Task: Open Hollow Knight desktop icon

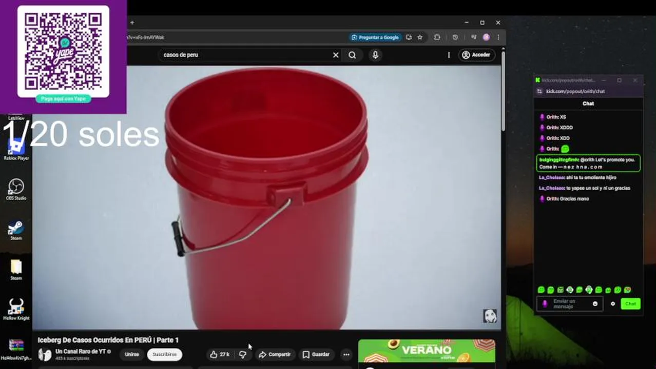Action: pyautogui.click(x=16, y=309)
